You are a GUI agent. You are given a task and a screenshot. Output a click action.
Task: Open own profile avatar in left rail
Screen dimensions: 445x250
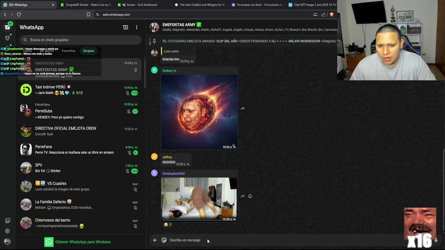click(x=7, y=241)
